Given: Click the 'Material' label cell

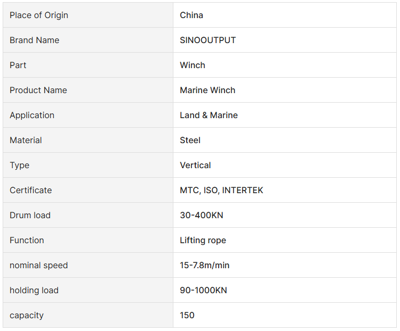Looking at the screenshot, I should 26,140.
